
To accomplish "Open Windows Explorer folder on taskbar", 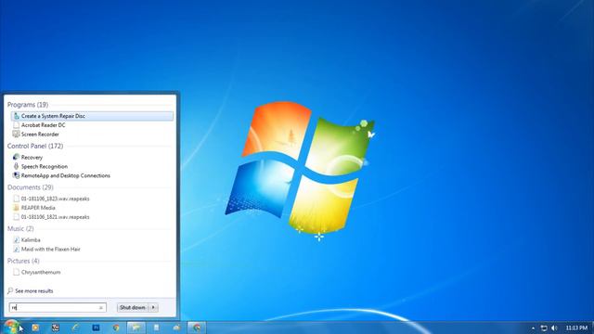I will pyautogui.click(x=136, y=328).
